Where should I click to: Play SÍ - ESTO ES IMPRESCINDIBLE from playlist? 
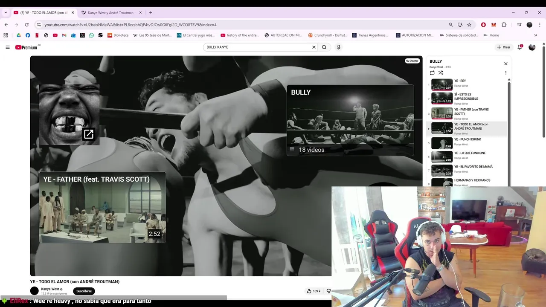(x=468, y=98)
